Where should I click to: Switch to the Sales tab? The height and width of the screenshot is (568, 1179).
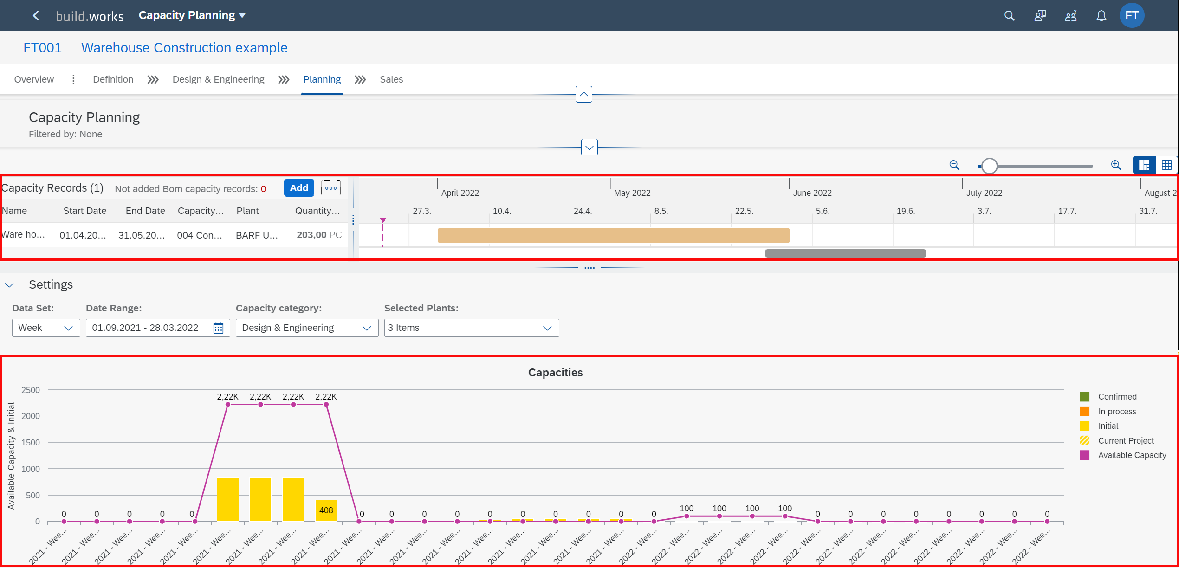(391, 79)
